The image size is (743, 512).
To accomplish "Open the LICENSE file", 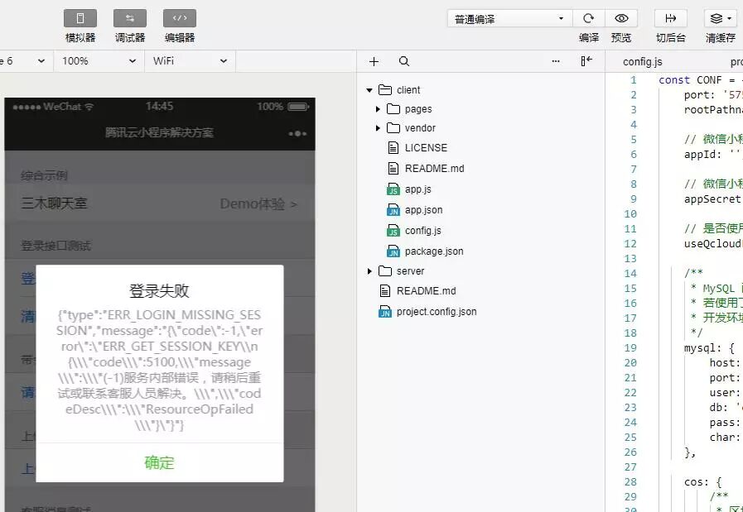I will click(x=426, y=147).
